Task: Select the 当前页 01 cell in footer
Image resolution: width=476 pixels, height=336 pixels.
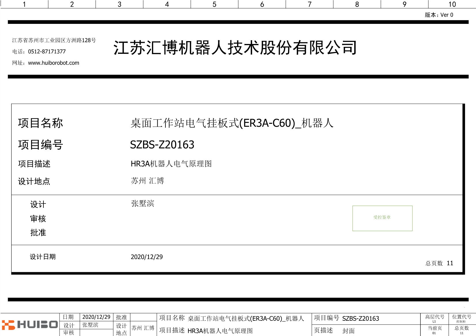Action: pos(435,330)
